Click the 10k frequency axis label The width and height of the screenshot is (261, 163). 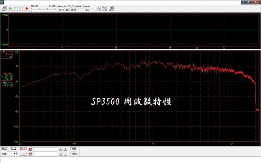[231, 144]
